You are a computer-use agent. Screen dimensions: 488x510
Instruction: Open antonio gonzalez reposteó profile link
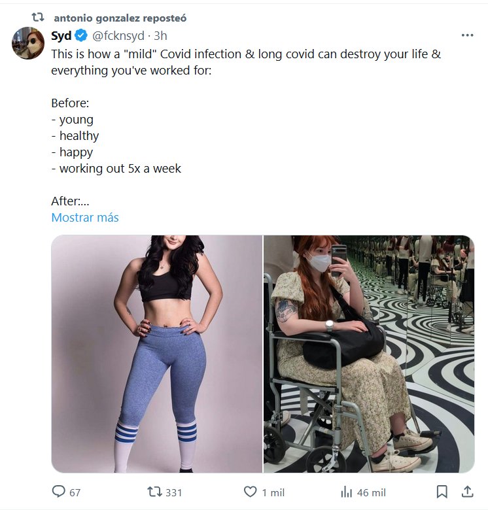(x=120, y=18)
